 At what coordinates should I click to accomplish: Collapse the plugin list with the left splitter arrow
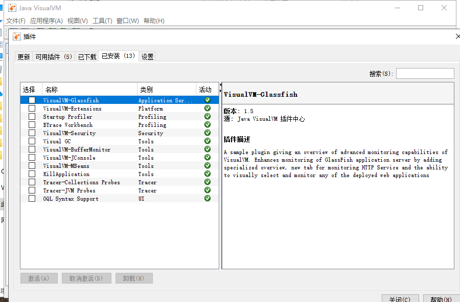coord(220,85)
